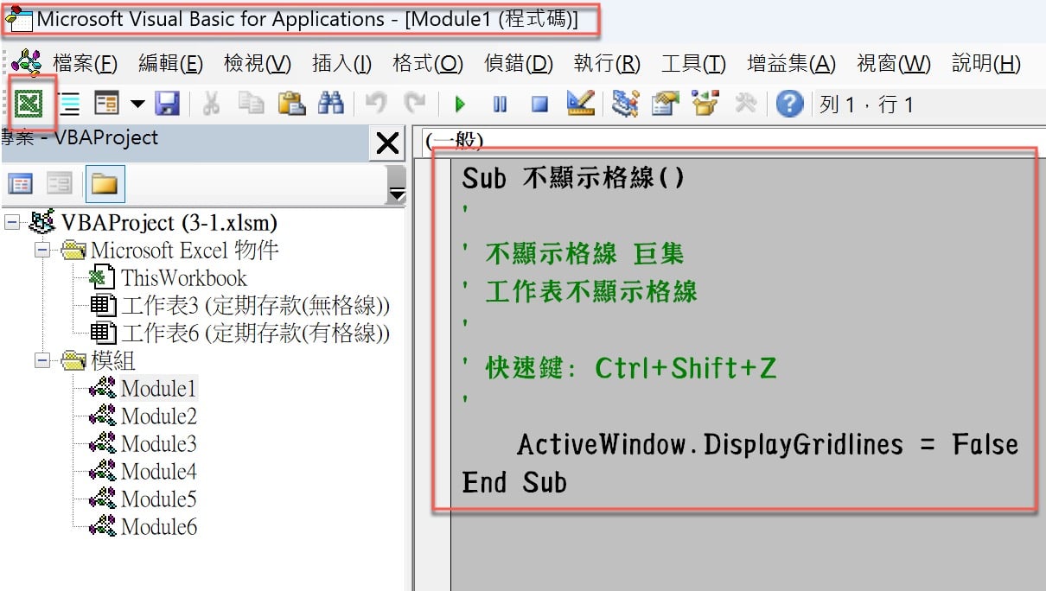Switch back to Microsoft Excel view
This screenshot has height=591, width=1046.
pyautogui.click(x=29, y=105)
